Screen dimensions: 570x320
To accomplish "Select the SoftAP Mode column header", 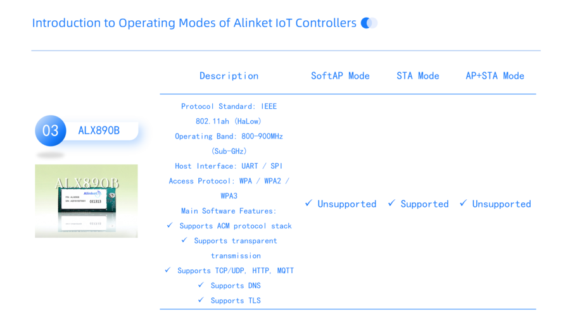I will click(340, 76).
